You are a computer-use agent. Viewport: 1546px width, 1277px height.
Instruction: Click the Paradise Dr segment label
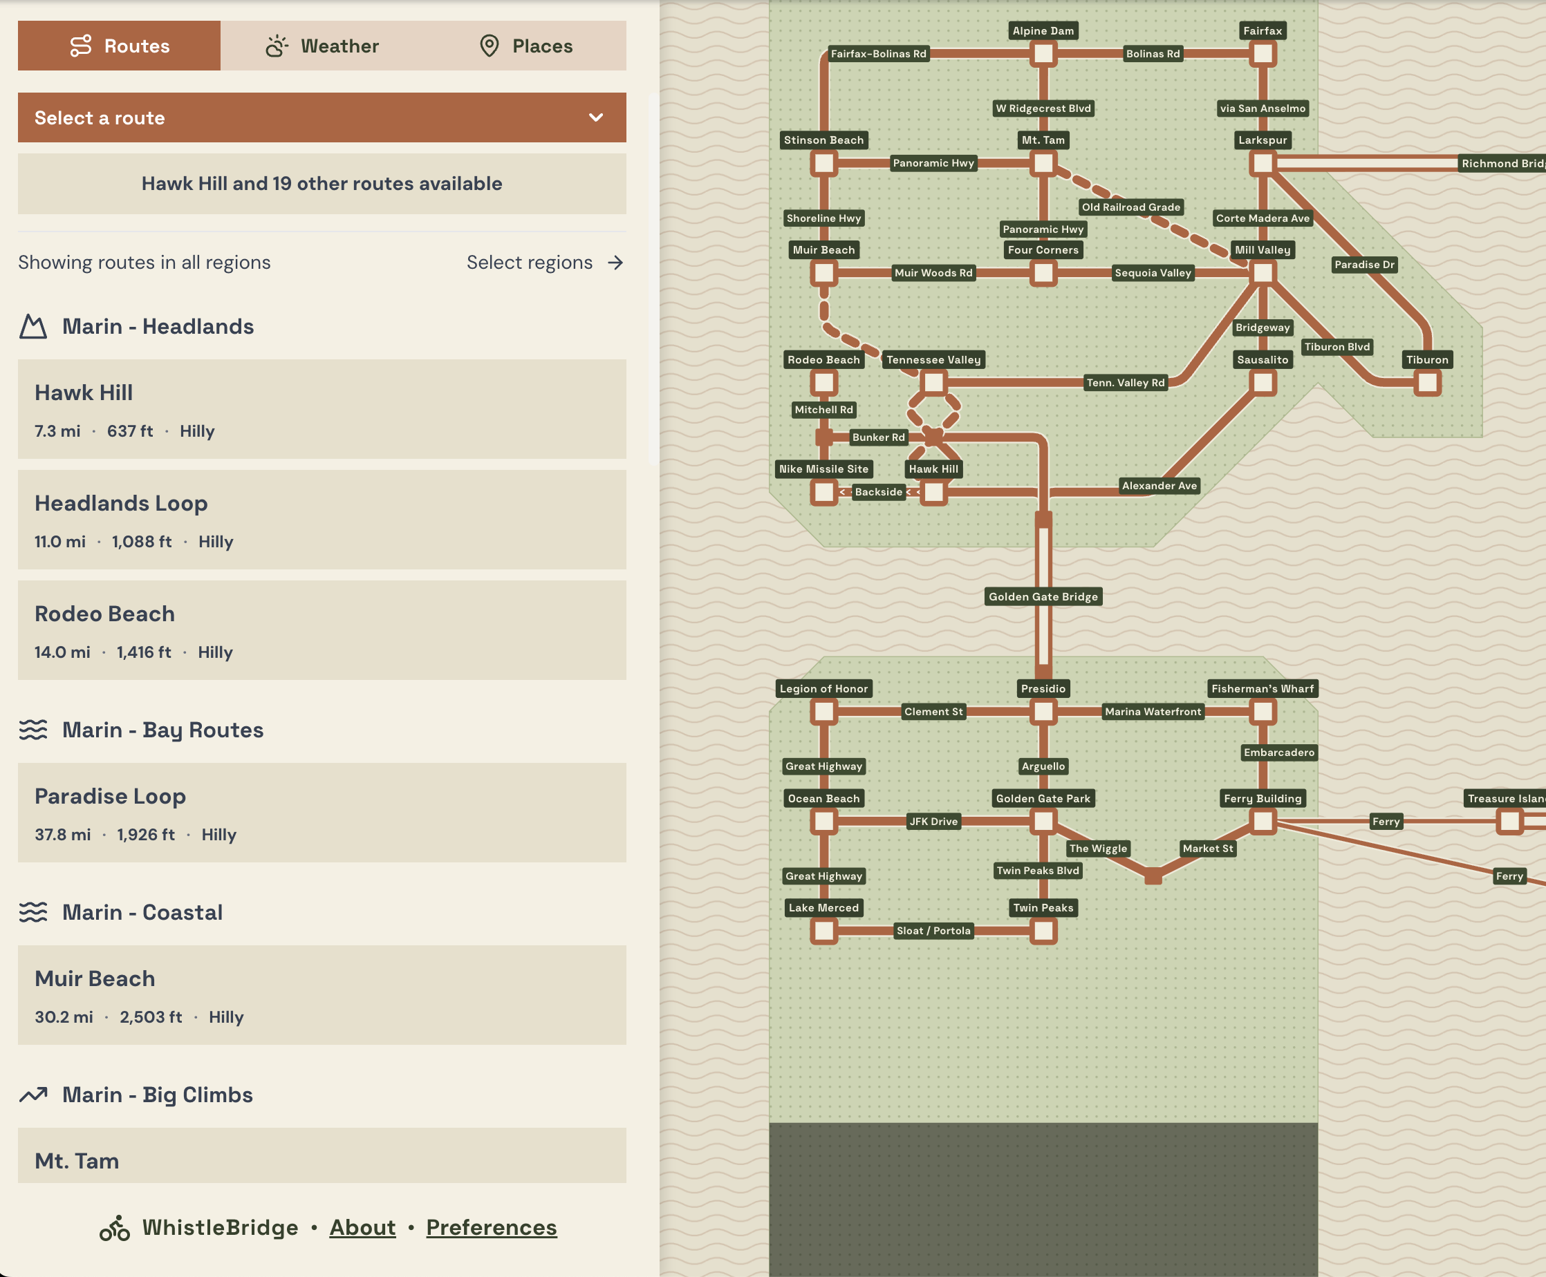tap(1364, 265)
